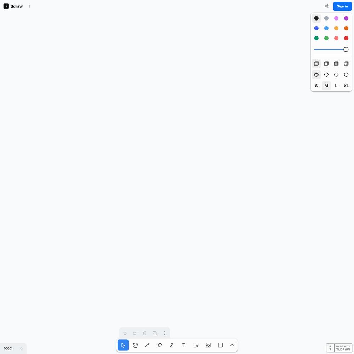Select the Rectangle shape tool
The image size is (354, 354).
click(x=221, y=345)
